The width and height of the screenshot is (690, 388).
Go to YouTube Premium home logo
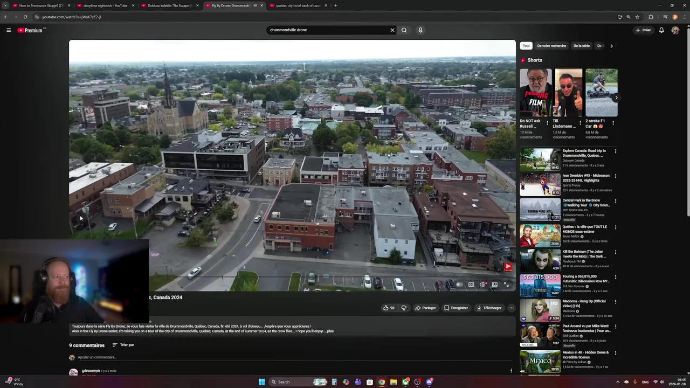point(30,30)
